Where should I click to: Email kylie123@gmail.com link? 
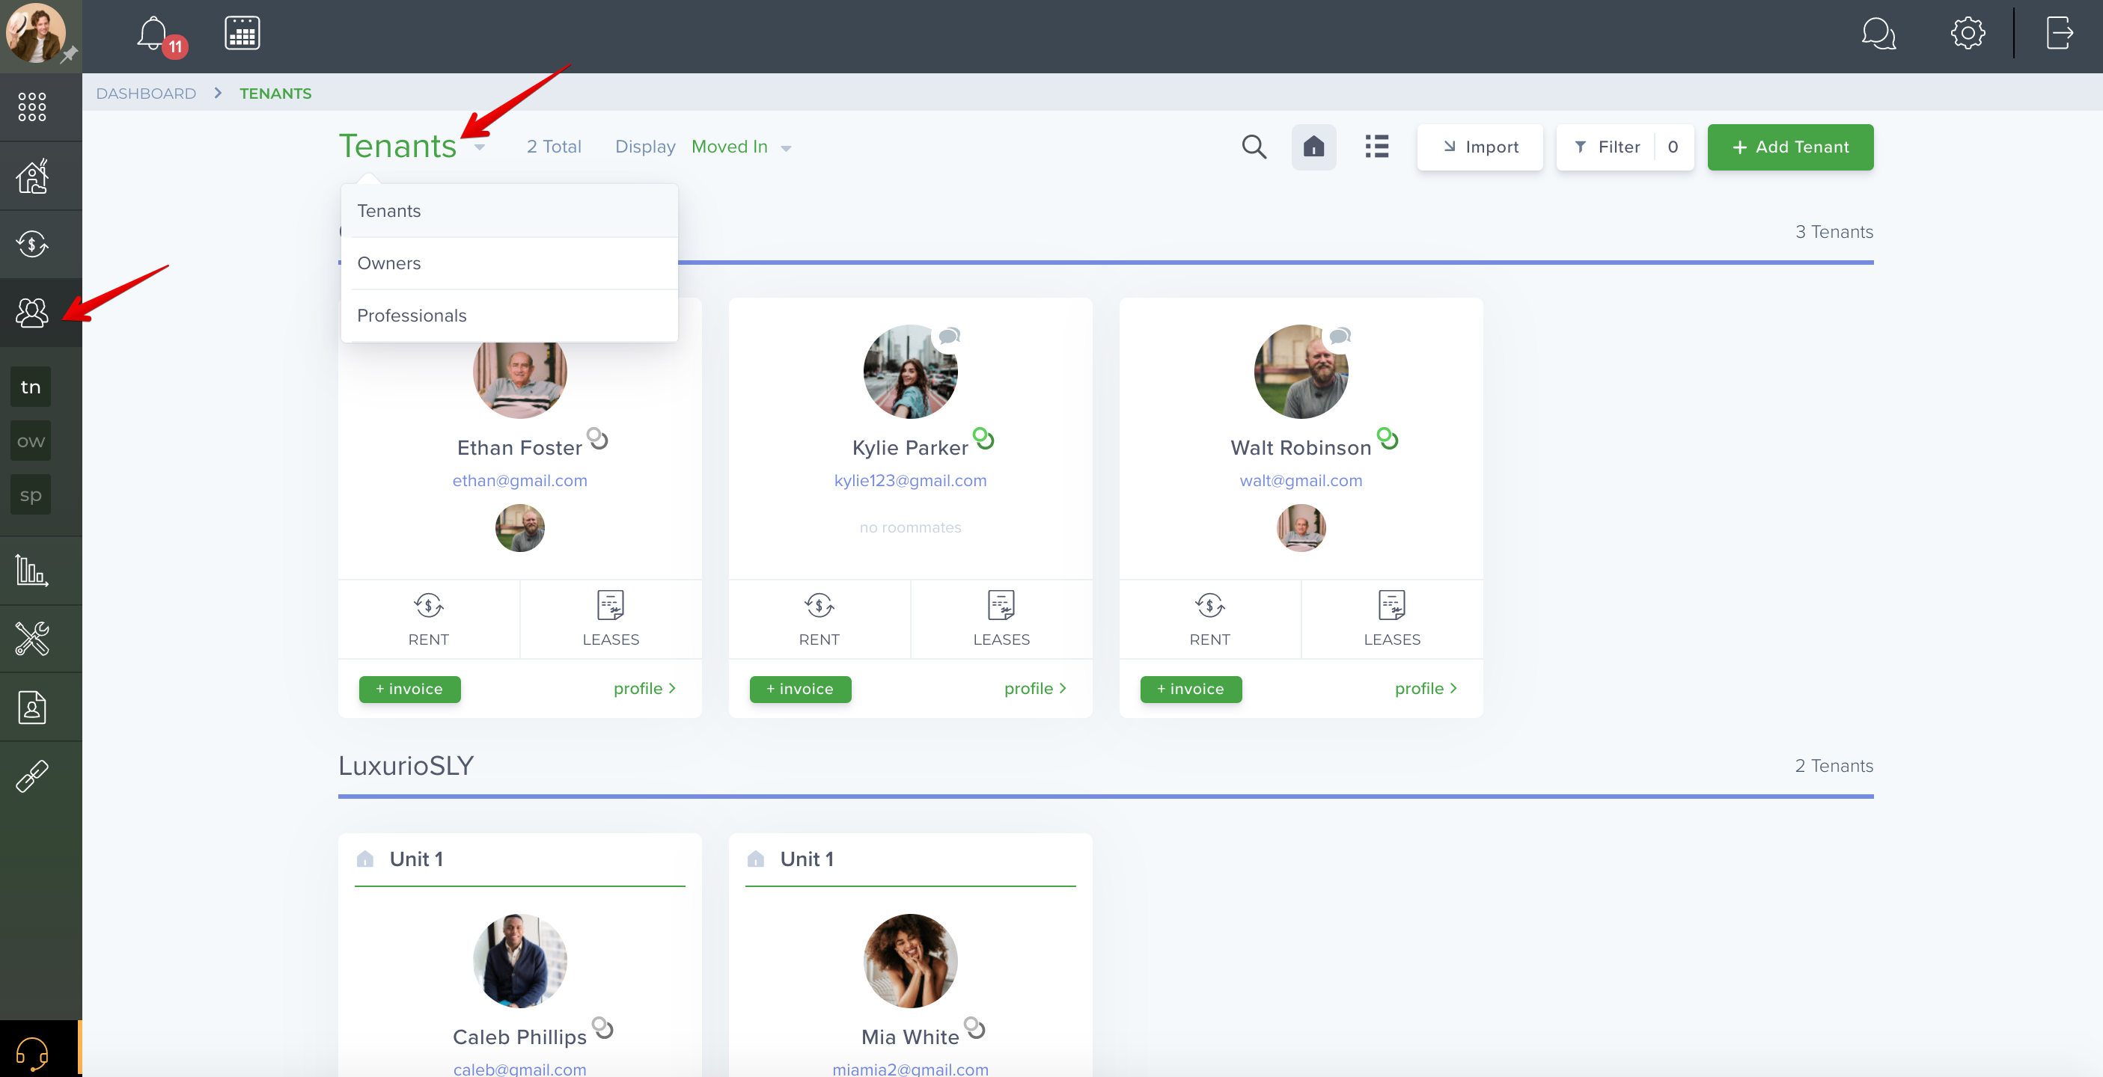910,481
